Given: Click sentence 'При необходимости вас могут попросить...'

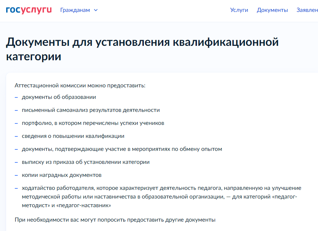Looking at the screenshot, I should pyautogui.click(x=115, y=220).
